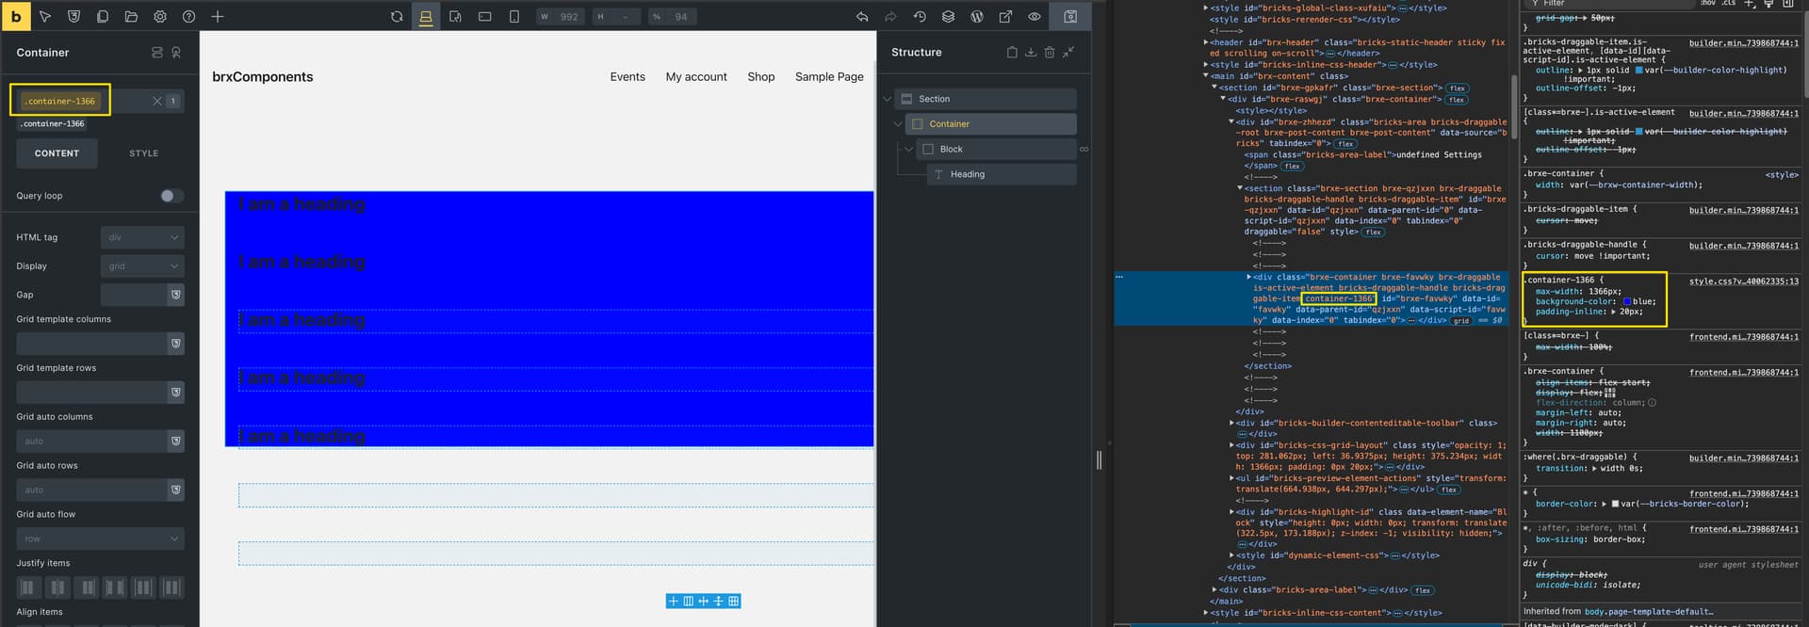Open the HTML tag dropdown
1809x627 pixels.
coord(142,237)
